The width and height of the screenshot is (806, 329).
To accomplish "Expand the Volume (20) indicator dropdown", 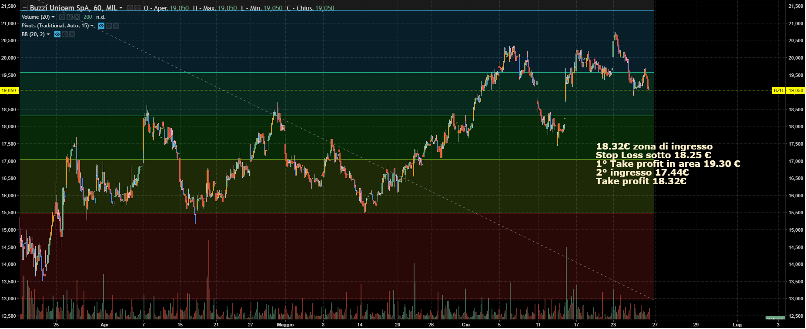I will (53, 17).
